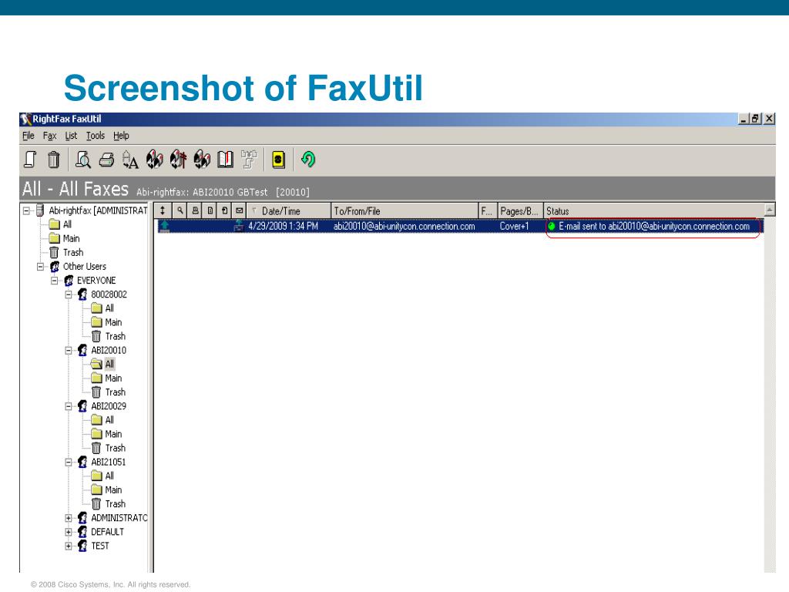Collapse the Other Users tree node
This screenshot has width=789, height=592.
pos(40,267)
